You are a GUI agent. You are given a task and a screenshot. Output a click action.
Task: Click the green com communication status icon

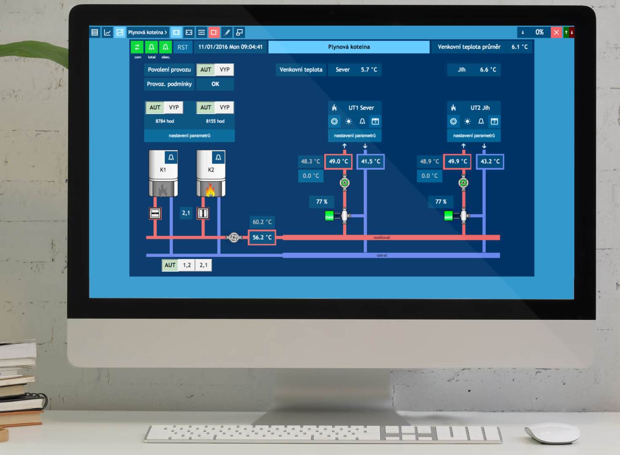pos(137,47)
